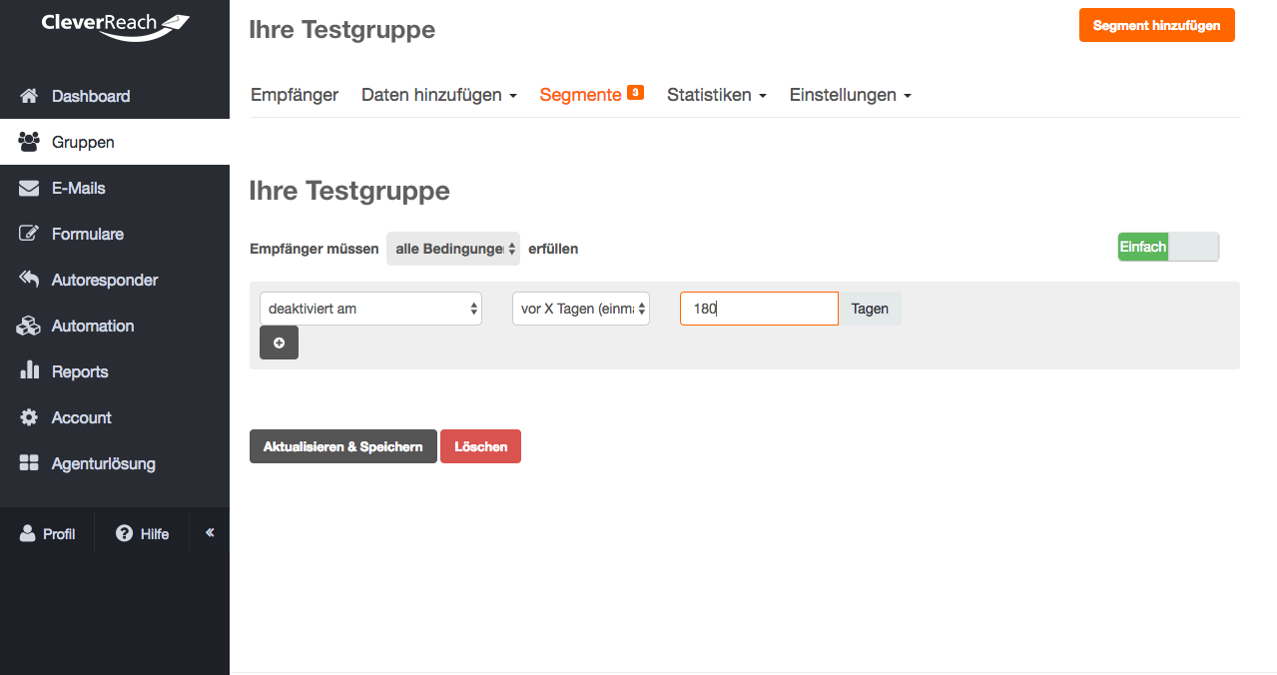Expand the Statistiken menu

click(717, 95)
